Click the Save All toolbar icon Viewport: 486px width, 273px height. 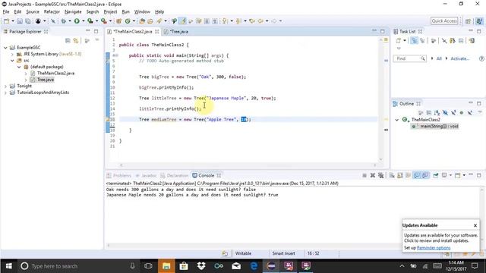(x=28, y=21)
